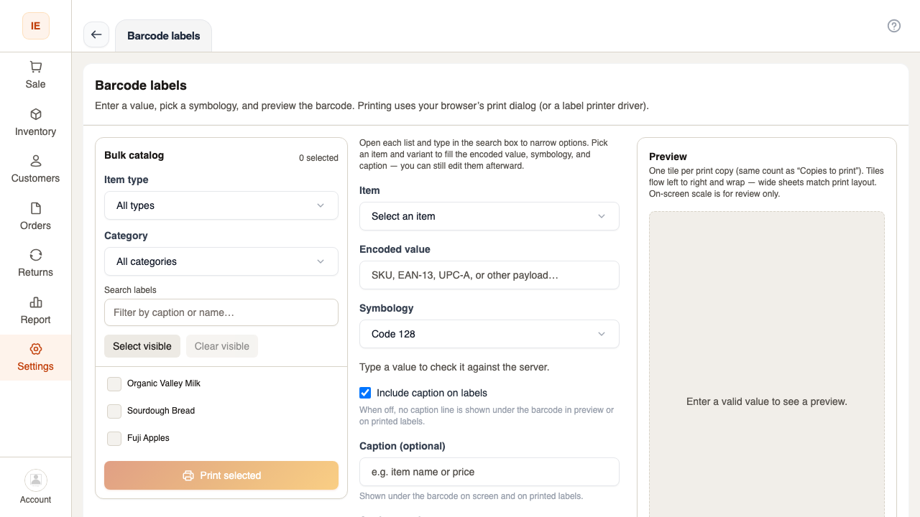Check the Sourdough Bread checkbox
The width and height of the screenshot is (920, 517).
pyautogui.click(x=114, y=411)
